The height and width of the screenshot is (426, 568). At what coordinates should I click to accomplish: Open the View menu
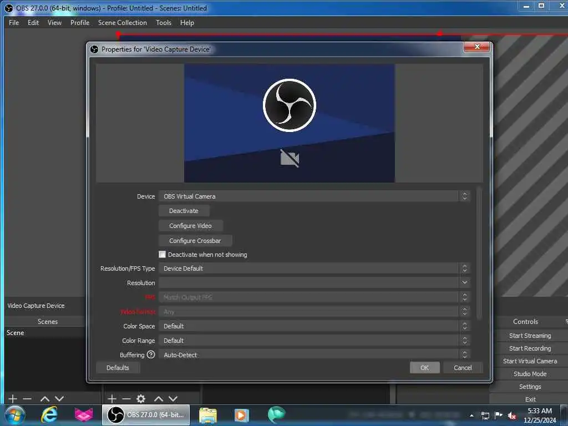tap(54, 22)
